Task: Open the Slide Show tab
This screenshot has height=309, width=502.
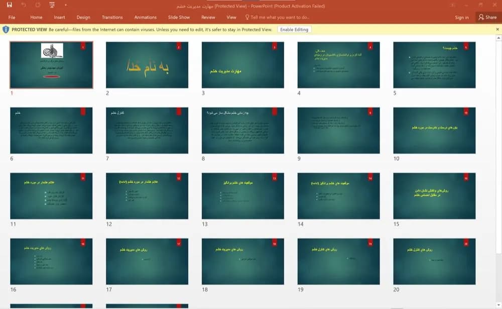Action: pyautogui.click(x=179, y=17)
